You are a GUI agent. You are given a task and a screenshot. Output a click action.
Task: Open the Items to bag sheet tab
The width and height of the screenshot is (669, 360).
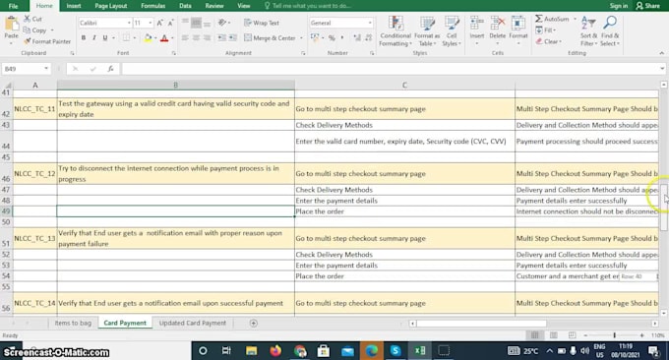(73, 323)
